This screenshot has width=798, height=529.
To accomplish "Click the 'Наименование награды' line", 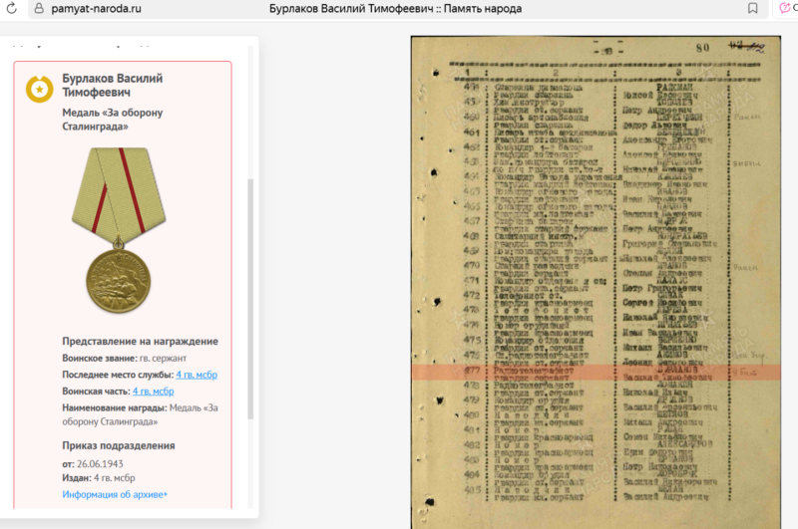I will point(140,414).
